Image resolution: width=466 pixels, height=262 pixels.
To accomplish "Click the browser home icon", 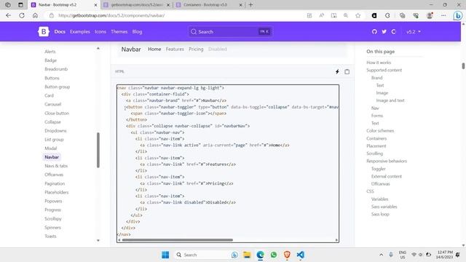I will click(x=35, y=15).
